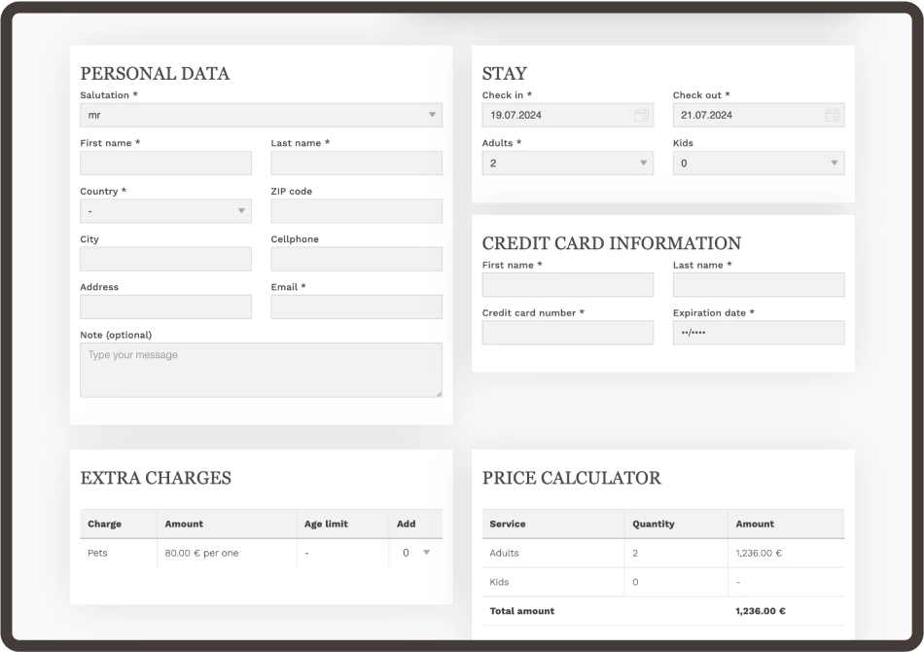Click the Age limit column header
Image resolution: width=924 pixels, height=652 pixels.
pyautogui.click(x=326, y=524)
